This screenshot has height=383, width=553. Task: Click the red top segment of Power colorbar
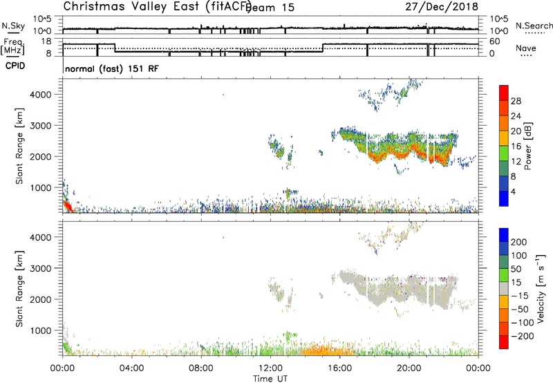[x=504, y=93]
